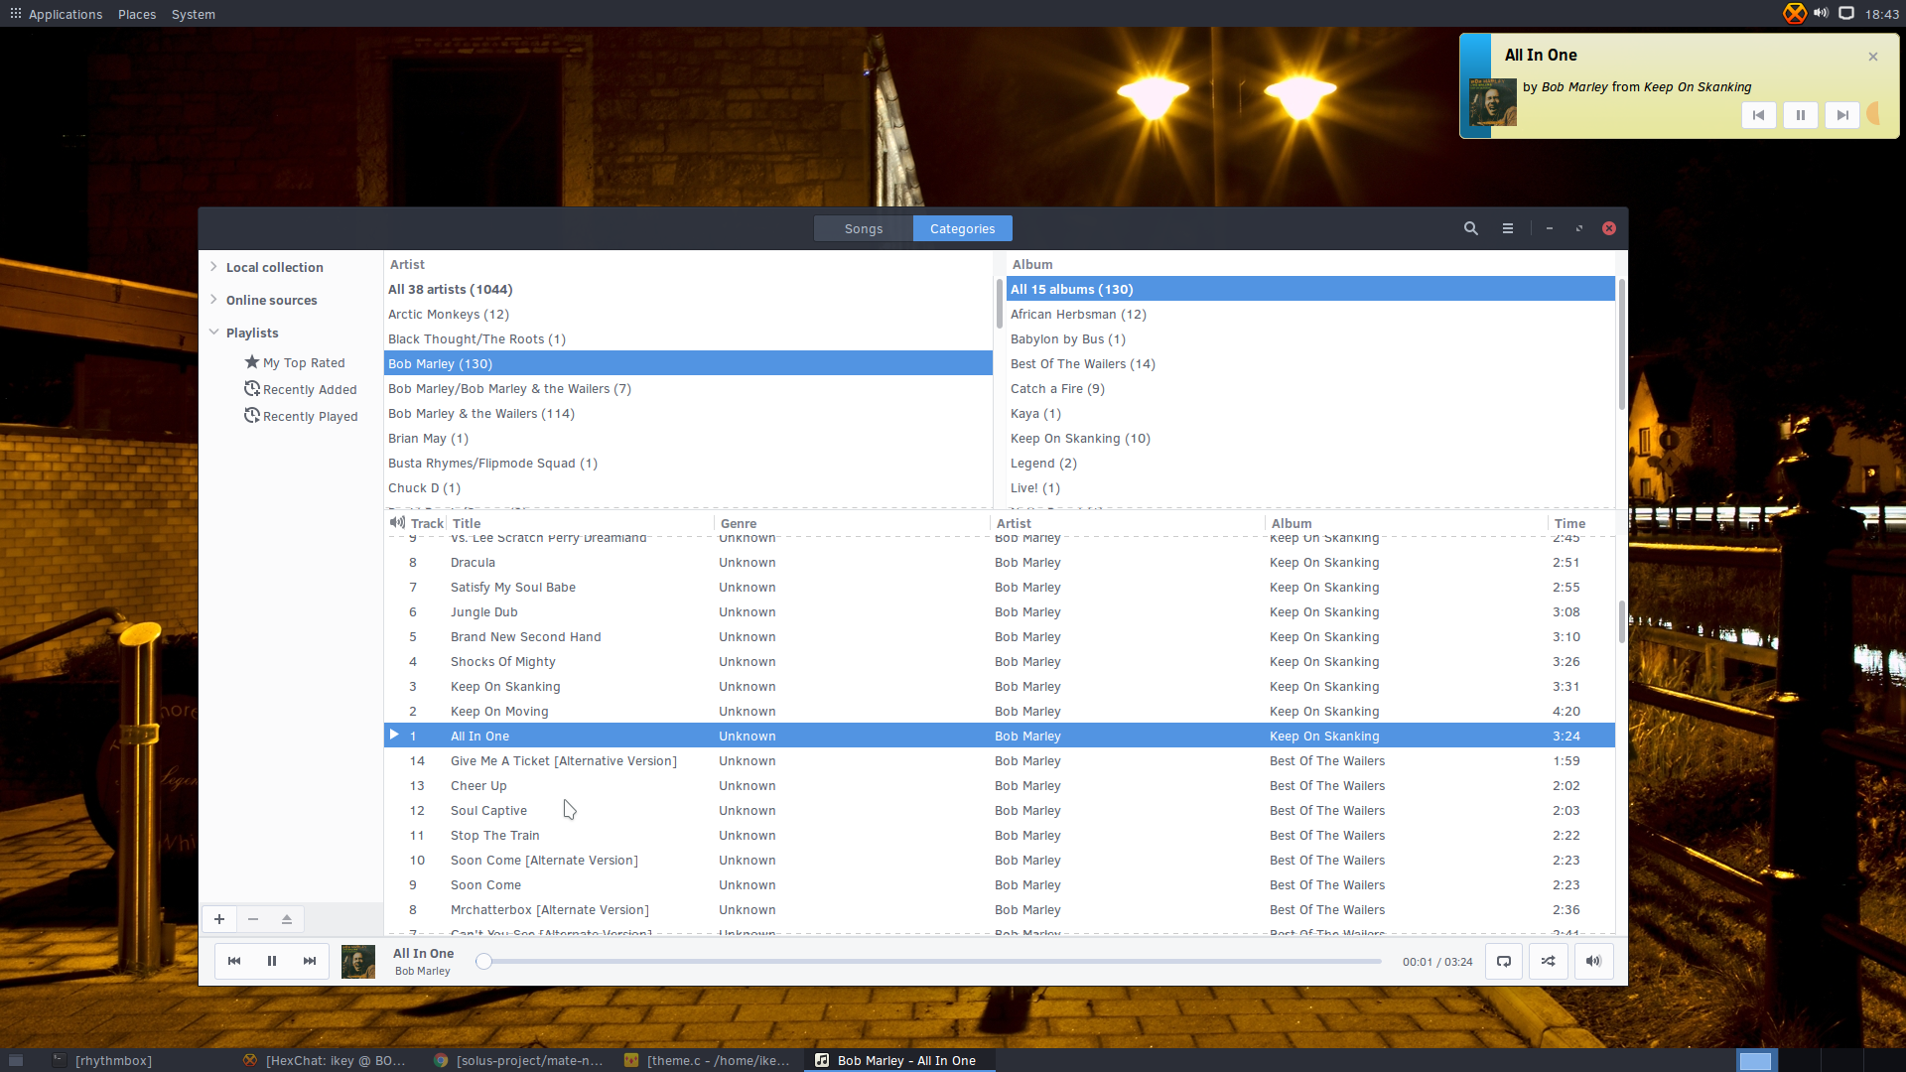The height and width of the screenshot is (1072, 1906).
Task: Click previous track in the notification popup
Action: (1758, 115)
